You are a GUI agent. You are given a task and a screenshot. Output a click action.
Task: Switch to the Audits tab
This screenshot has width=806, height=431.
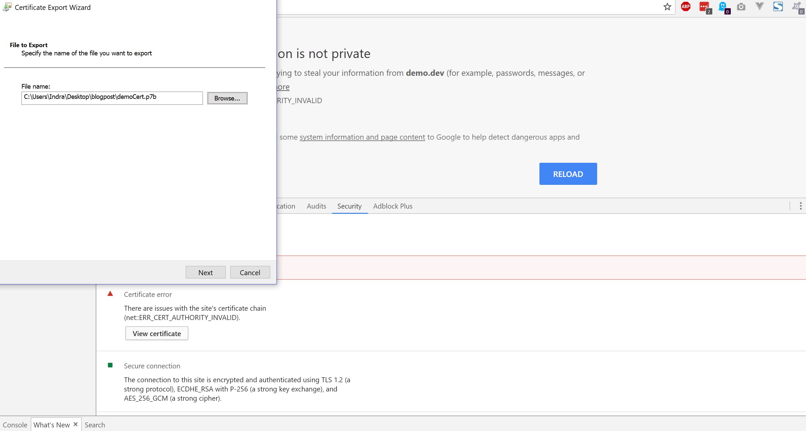pyautogui.click(x=316, y=206)
